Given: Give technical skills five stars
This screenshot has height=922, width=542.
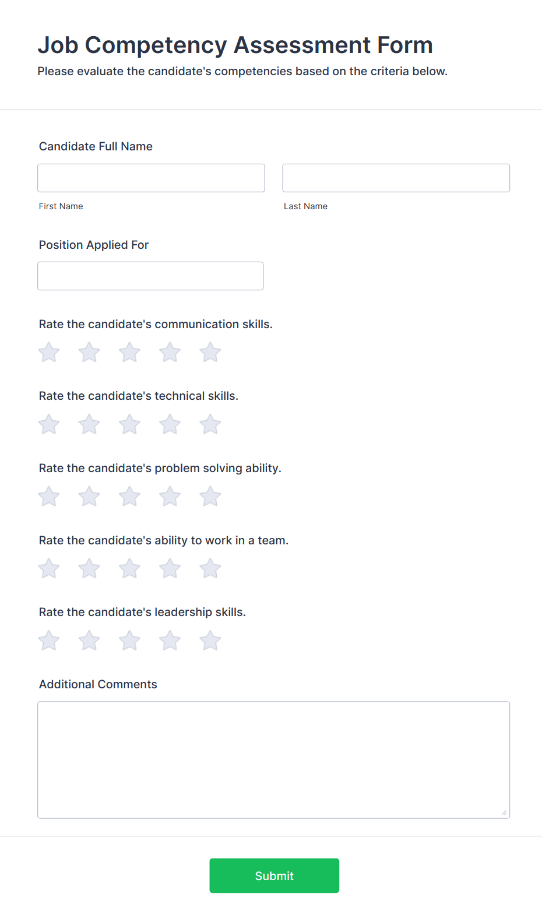Looking at the screenshot, I should click(210, 425).
